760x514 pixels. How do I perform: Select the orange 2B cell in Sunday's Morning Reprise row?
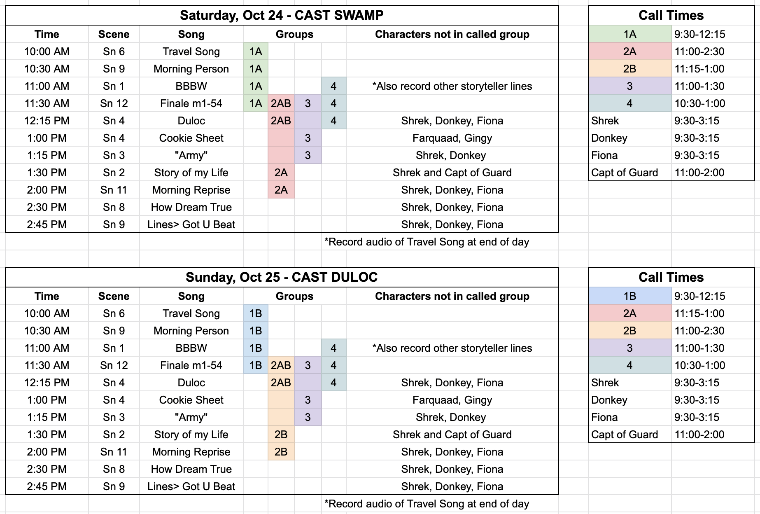click(281, 452)
